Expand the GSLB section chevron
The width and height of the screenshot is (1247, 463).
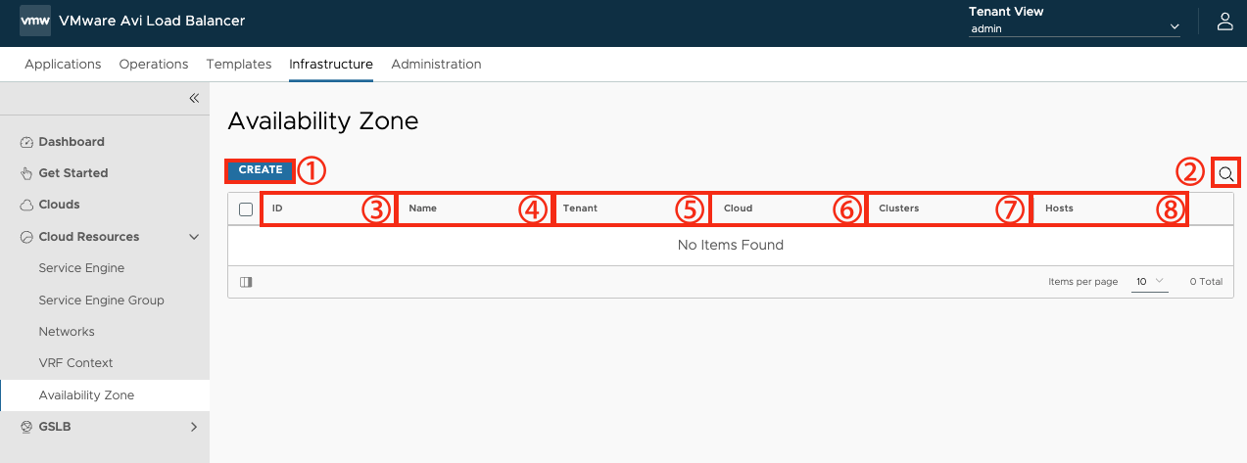(x=194, y=427)
